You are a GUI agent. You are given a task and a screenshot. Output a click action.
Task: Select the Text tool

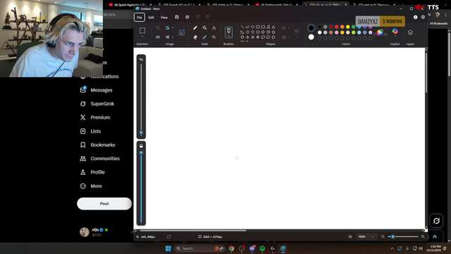[x=214, y=28]
